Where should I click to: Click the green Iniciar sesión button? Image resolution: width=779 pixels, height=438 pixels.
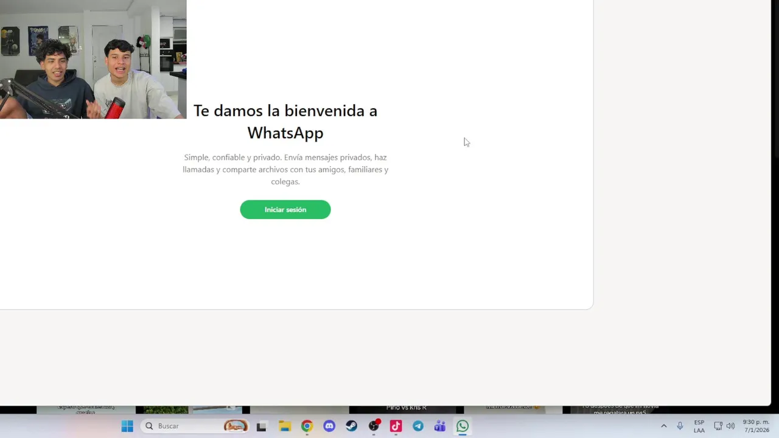285,209
